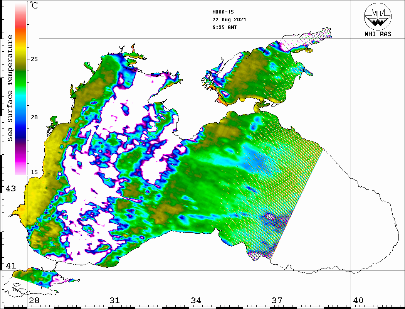Screen dimensions: 405x309
Task: Click the longitude 37 axis label
Action: [x=277, y=301]
